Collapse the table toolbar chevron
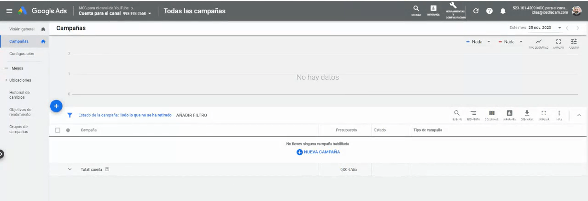This screenshot has width=588, height=201. [x=579, y=115]
